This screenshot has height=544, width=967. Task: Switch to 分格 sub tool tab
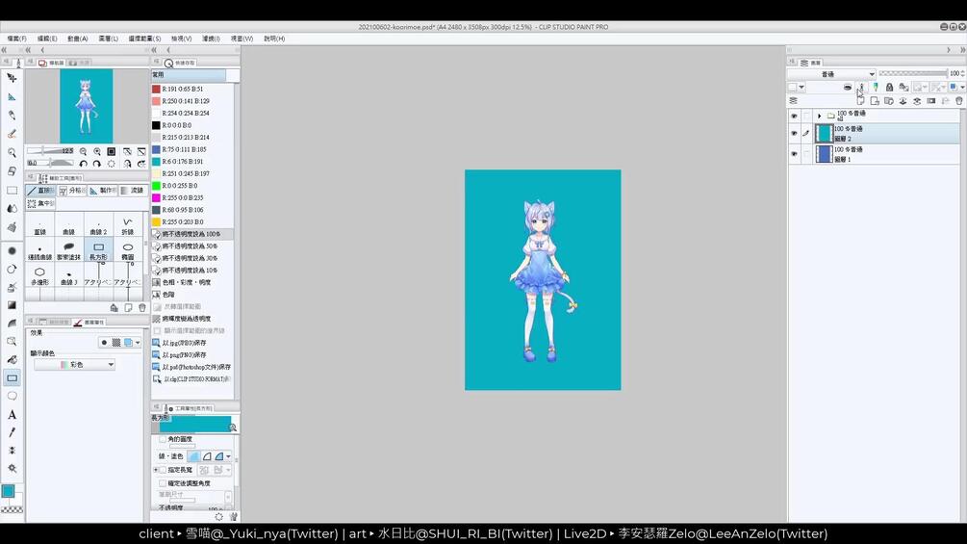point(73,191)
